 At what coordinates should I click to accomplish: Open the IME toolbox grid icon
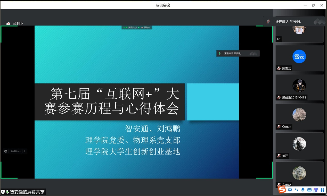click(x=322, y=190)
